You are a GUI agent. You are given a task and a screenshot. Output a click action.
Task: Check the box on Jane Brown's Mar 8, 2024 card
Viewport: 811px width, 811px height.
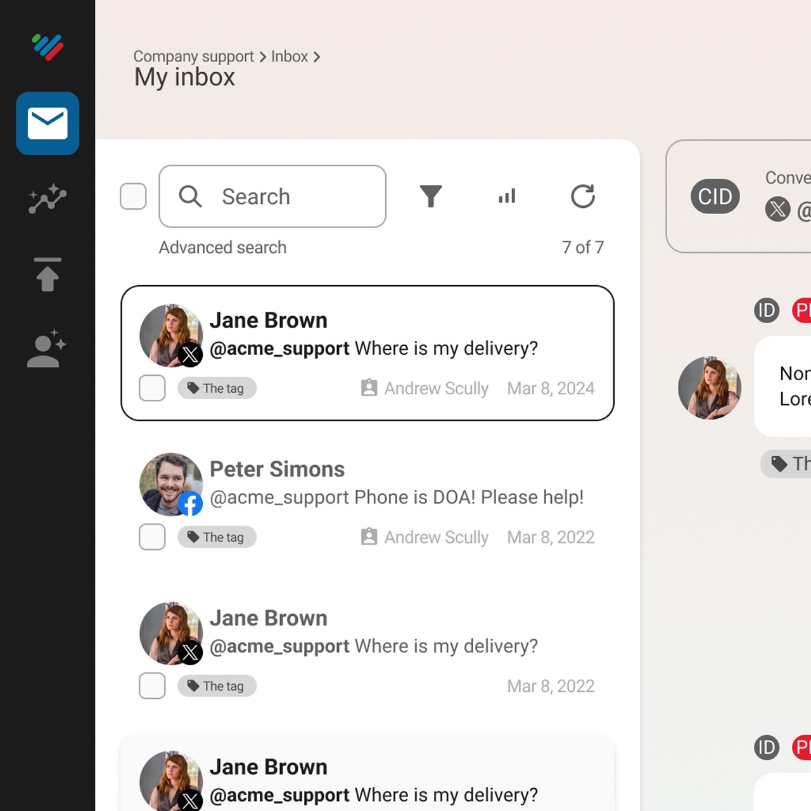152,388
